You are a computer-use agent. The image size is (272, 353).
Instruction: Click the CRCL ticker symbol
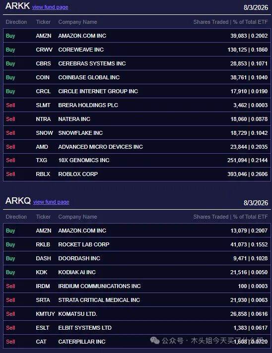(43, 91)
